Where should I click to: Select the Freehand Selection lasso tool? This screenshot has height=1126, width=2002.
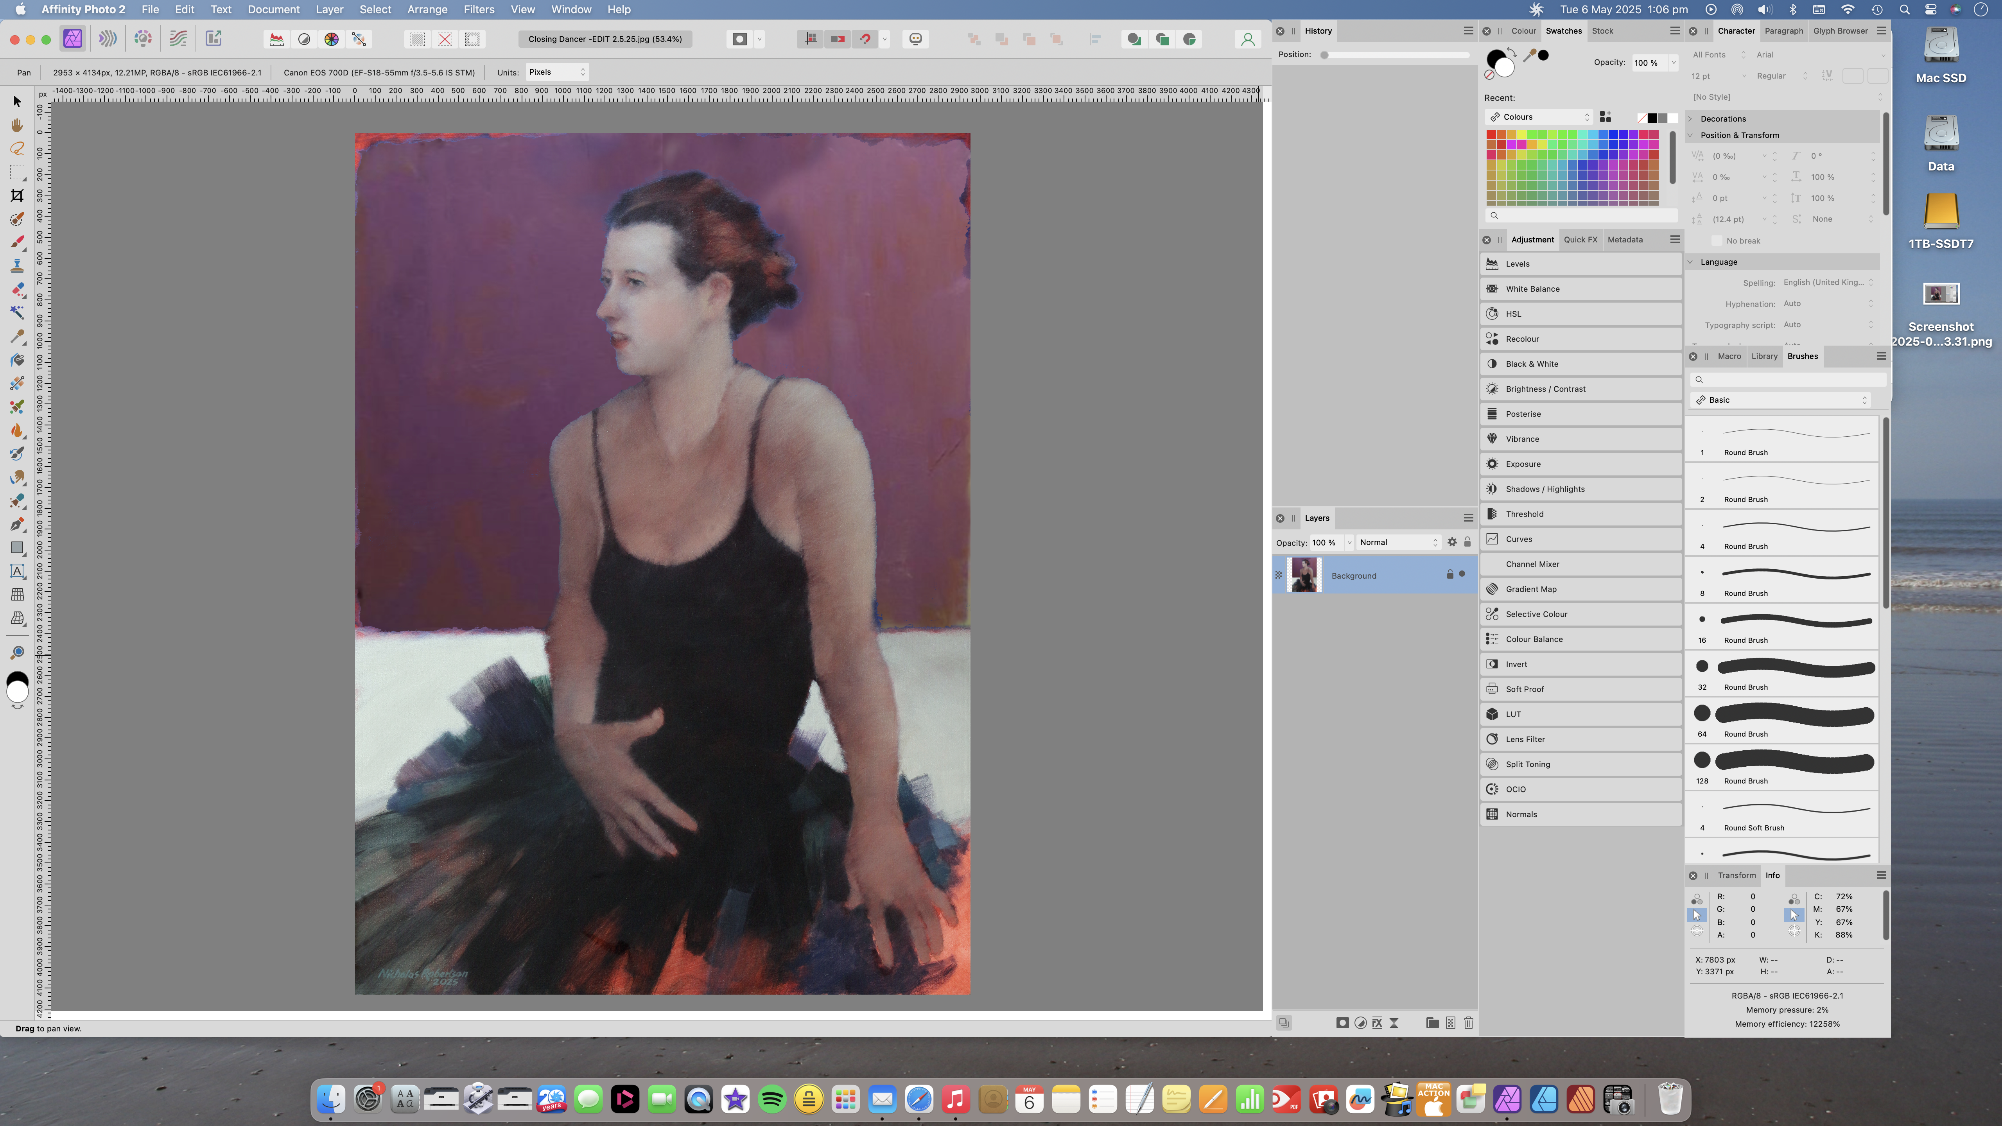[17, 149]
